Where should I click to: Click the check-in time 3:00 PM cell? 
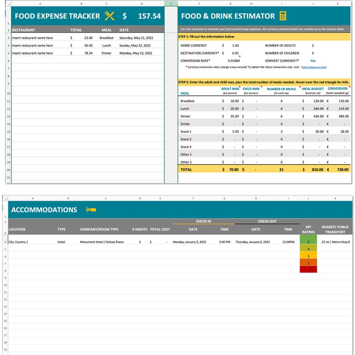coord(224,242)
